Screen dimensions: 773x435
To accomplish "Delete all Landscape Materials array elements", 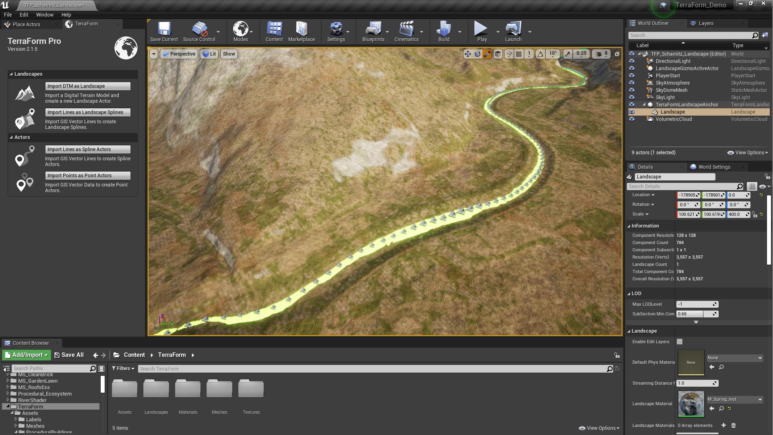I will tap(734, 425).
